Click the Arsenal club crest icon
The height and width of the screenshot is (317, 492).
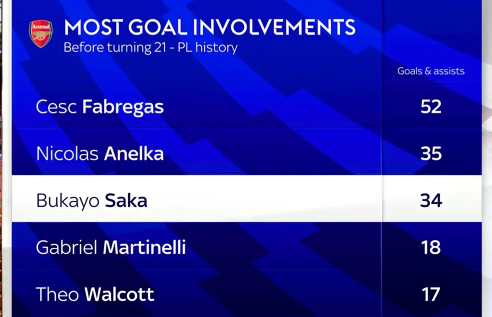41,34
